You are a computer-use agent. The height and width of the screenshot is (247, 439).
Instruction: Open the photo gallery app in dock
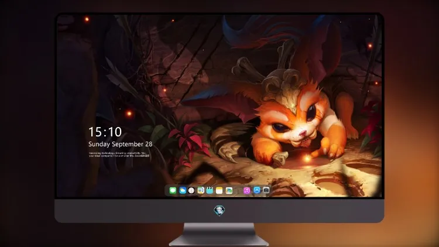pos(229,190)
